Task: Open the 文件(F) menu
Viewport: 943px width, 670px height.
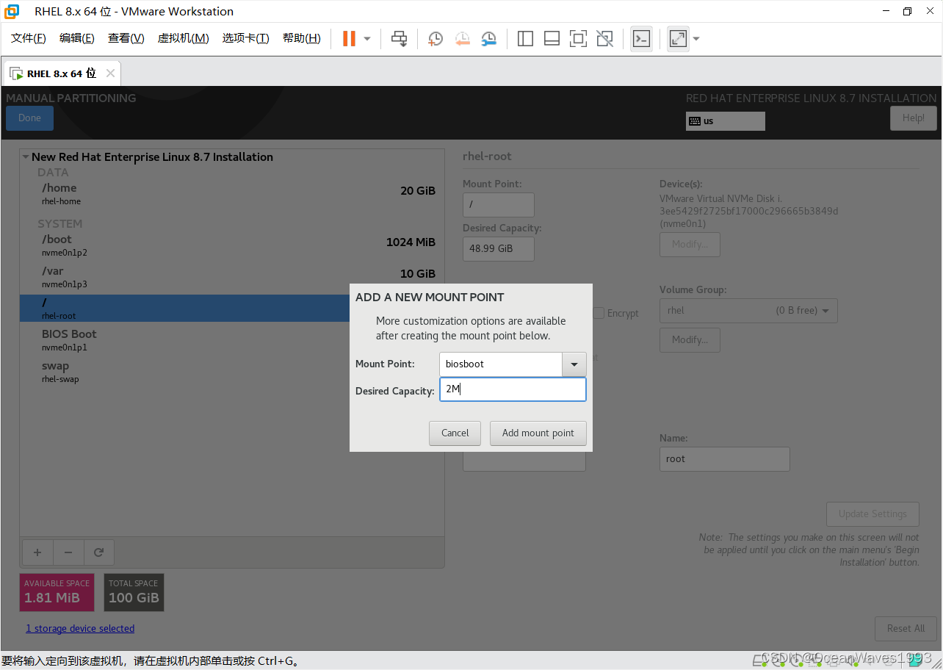Action: [x=29, y=38]
